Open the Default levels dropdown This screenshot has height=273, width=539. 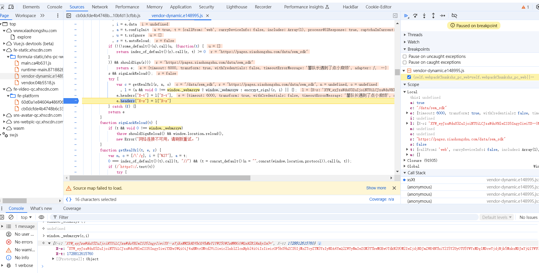click(497, 217)
